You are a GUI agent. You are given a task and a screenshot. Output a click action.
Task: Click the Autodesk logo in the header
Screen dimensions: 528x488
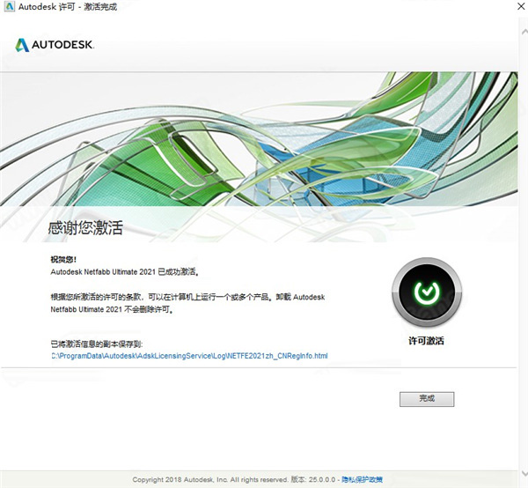coord(55,45)
